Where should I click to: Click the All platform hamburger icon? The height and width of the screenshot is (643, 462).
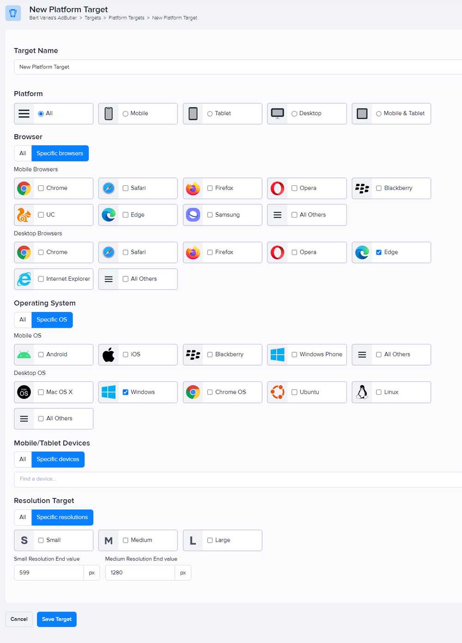24,114
